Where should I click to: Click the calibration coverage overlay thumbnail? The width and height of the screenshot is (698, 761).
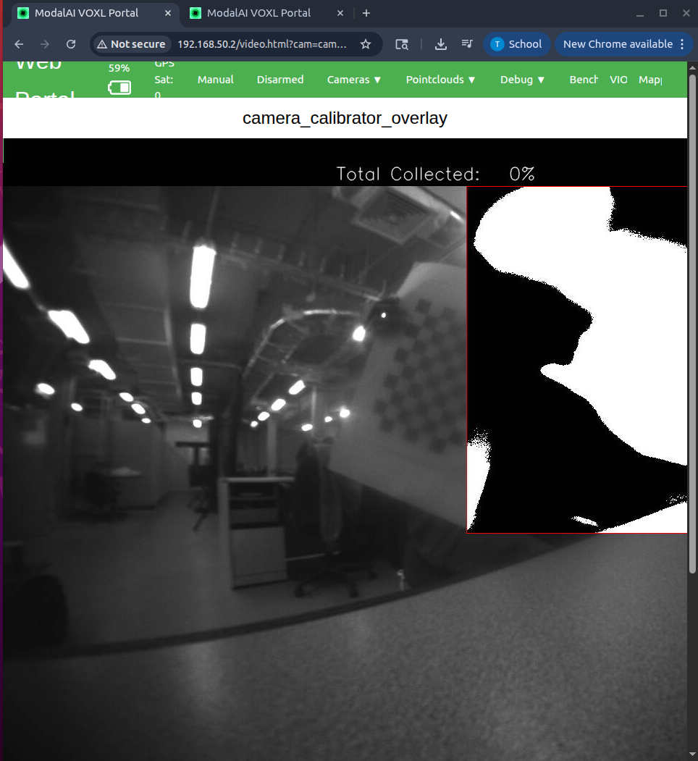577,360
